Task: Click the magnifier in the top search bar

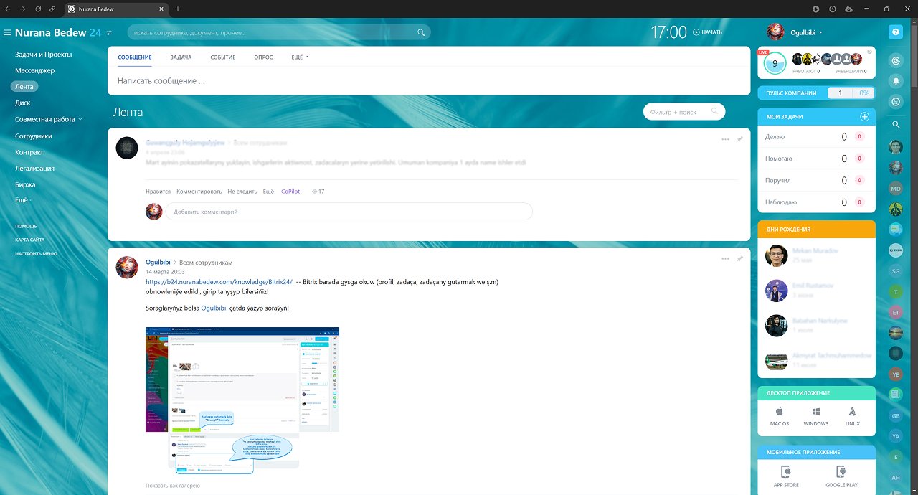Action: coord(421,32)
